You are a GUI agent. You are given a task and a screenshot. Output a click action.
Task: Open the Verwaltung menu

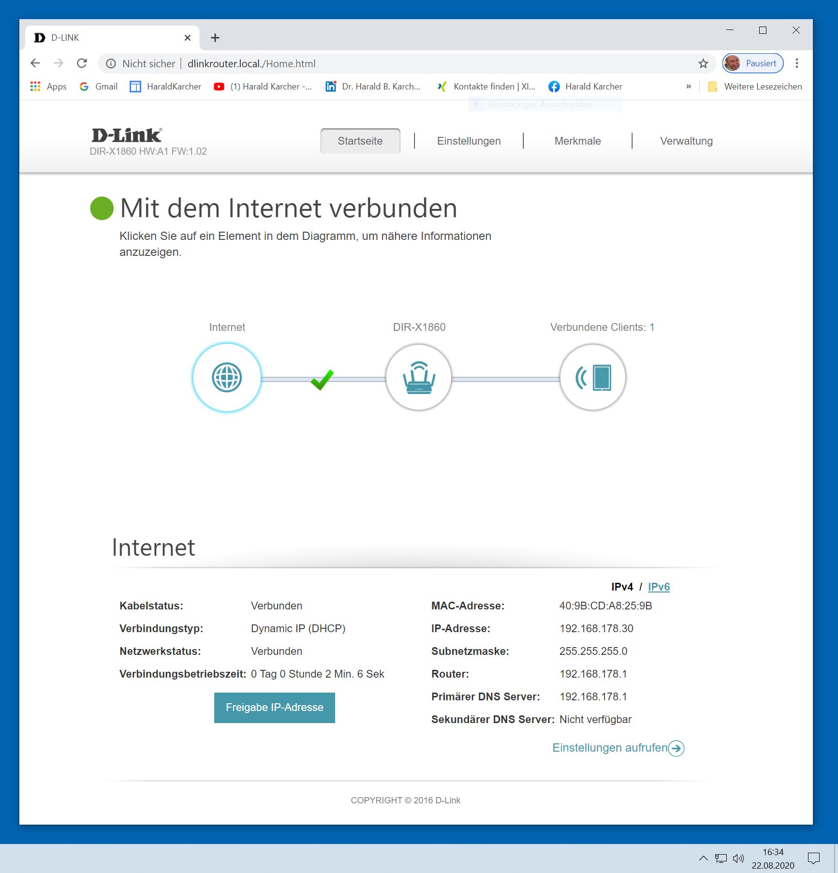687,141
